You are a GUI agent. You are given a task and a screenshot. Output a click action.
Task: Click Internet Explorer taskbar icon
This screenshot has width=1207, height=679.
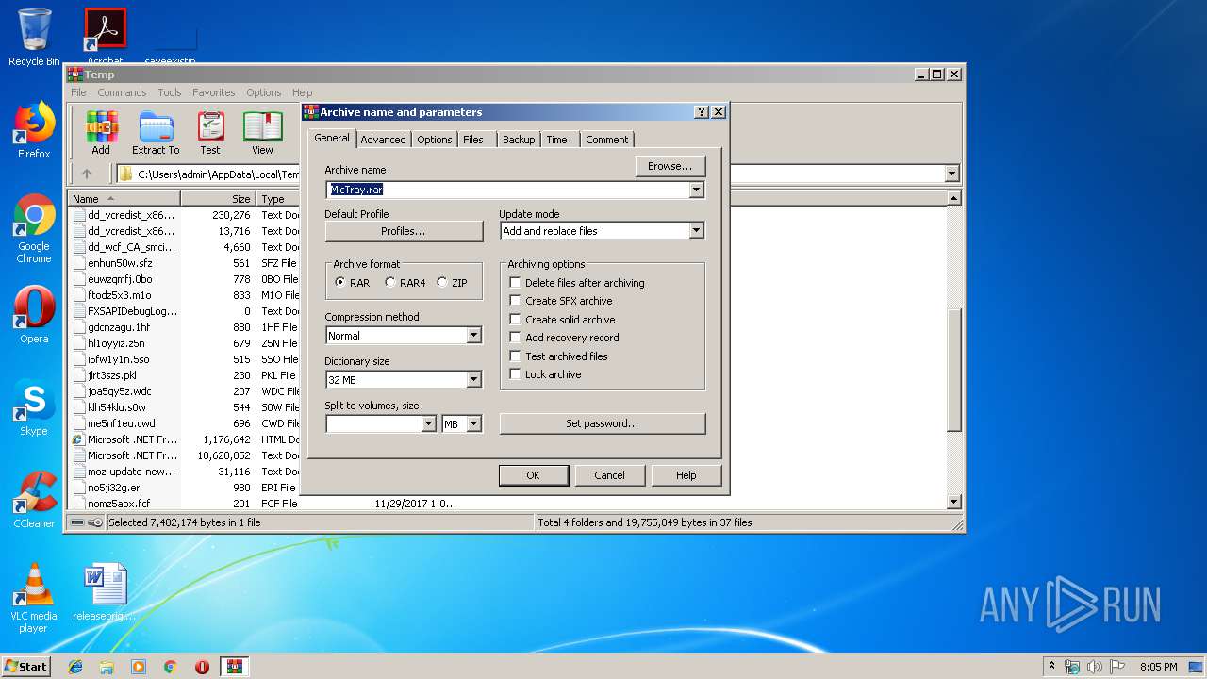pyautogui.click(x=75, y=667)
